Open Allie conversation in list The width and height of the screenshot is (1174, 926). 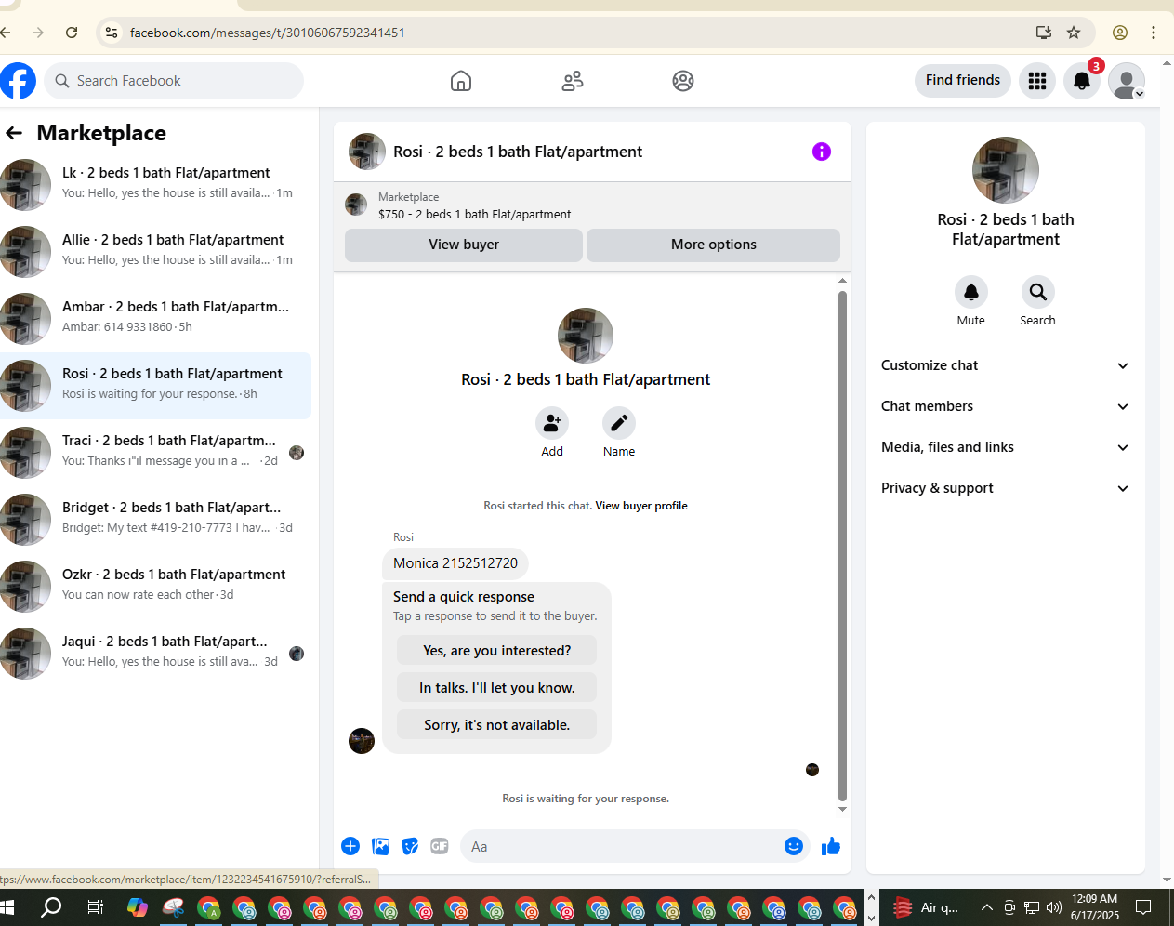(155, 251)
